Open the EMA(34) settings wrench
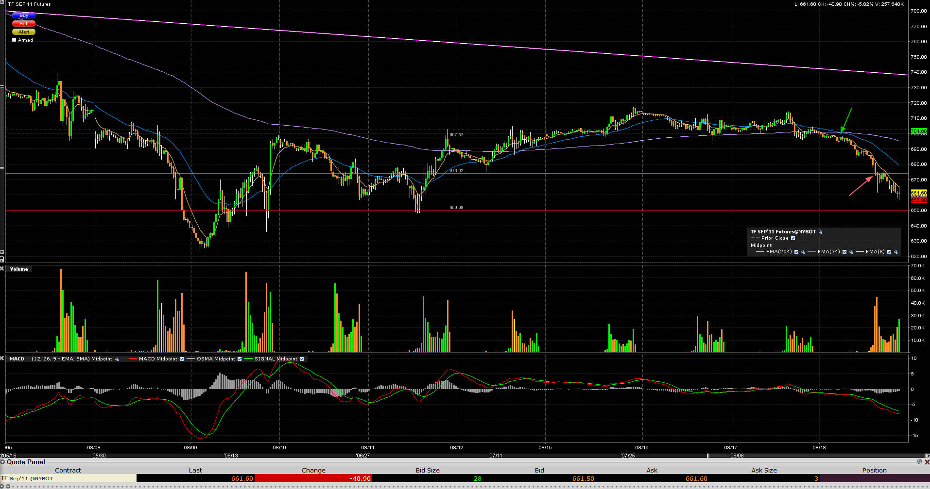 pyautogui.click(x=851, y=252)
